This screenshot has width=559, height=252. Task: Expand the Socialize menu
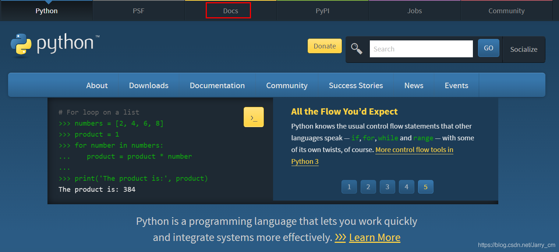pos(524,49)
